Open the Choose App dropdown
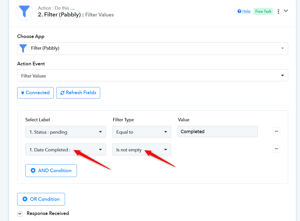Viewport: 300px width, 221px height. click(153, 48)
